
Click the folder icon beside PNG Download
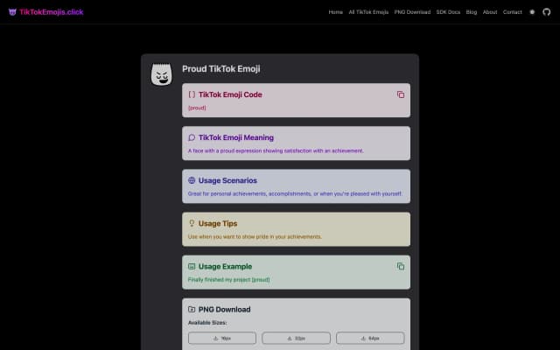point(192,309)
